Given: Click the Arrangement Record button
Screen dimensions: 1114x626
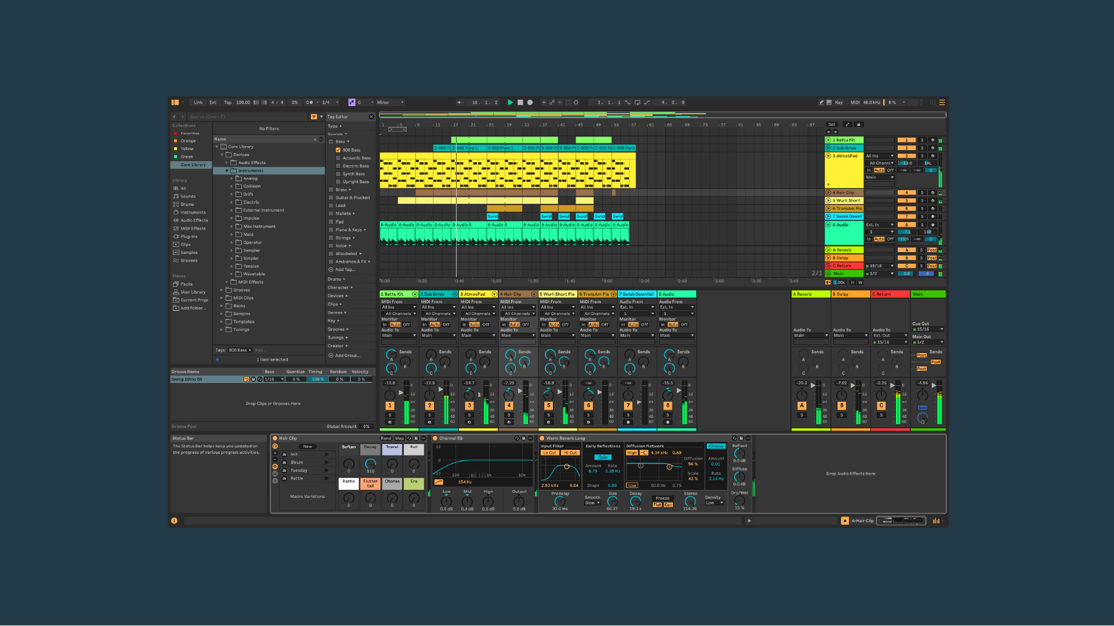Looking at the screenshot, I should 530,103.
